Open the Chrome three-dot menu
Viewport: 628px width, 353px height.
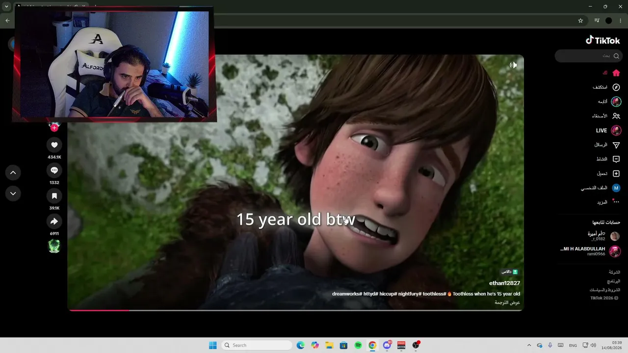click(621, 21)
